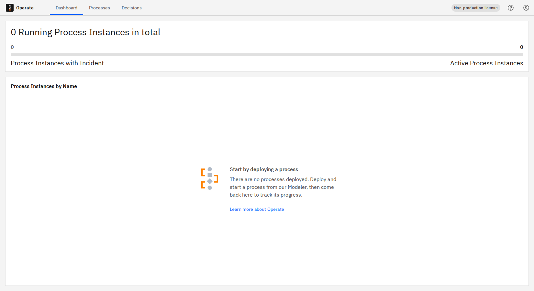This screenshot has width=534, height=291.
Task: Click the Camunda logo icon
Action: pos(9,8)
